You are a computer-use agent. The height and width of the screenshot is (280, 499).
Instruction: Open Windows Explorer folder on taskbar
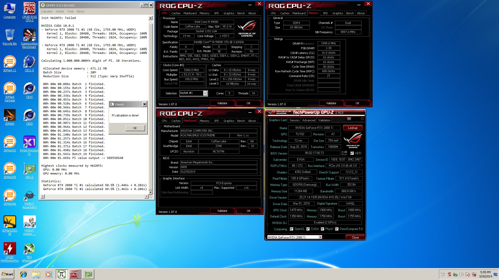point(36,274)
